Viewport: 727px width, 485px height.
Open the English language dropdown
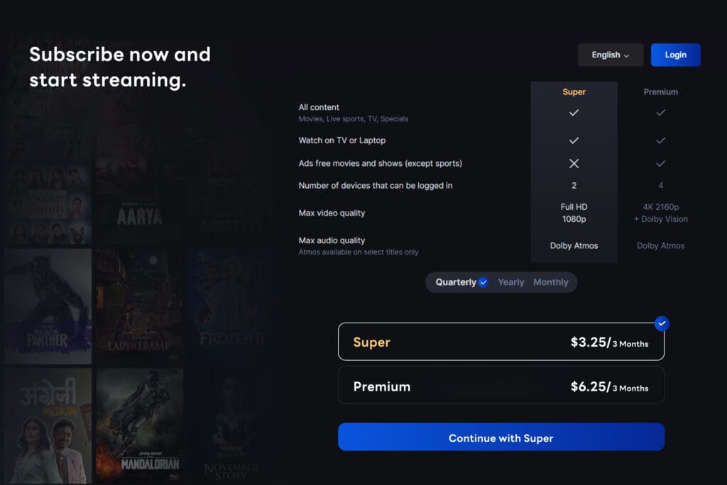pyautogui.click(x=610, y=55)
